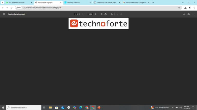Screen dimensions: 197x110
Task: Open Copilot app from taskbar
Action: coord(75,107)
